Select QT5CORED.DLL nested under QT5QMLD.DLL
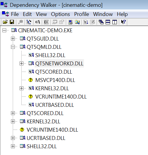 click(54, 72)
